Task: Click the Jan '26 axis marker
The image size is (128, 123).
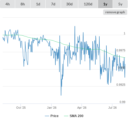Action: pos(52,108)
